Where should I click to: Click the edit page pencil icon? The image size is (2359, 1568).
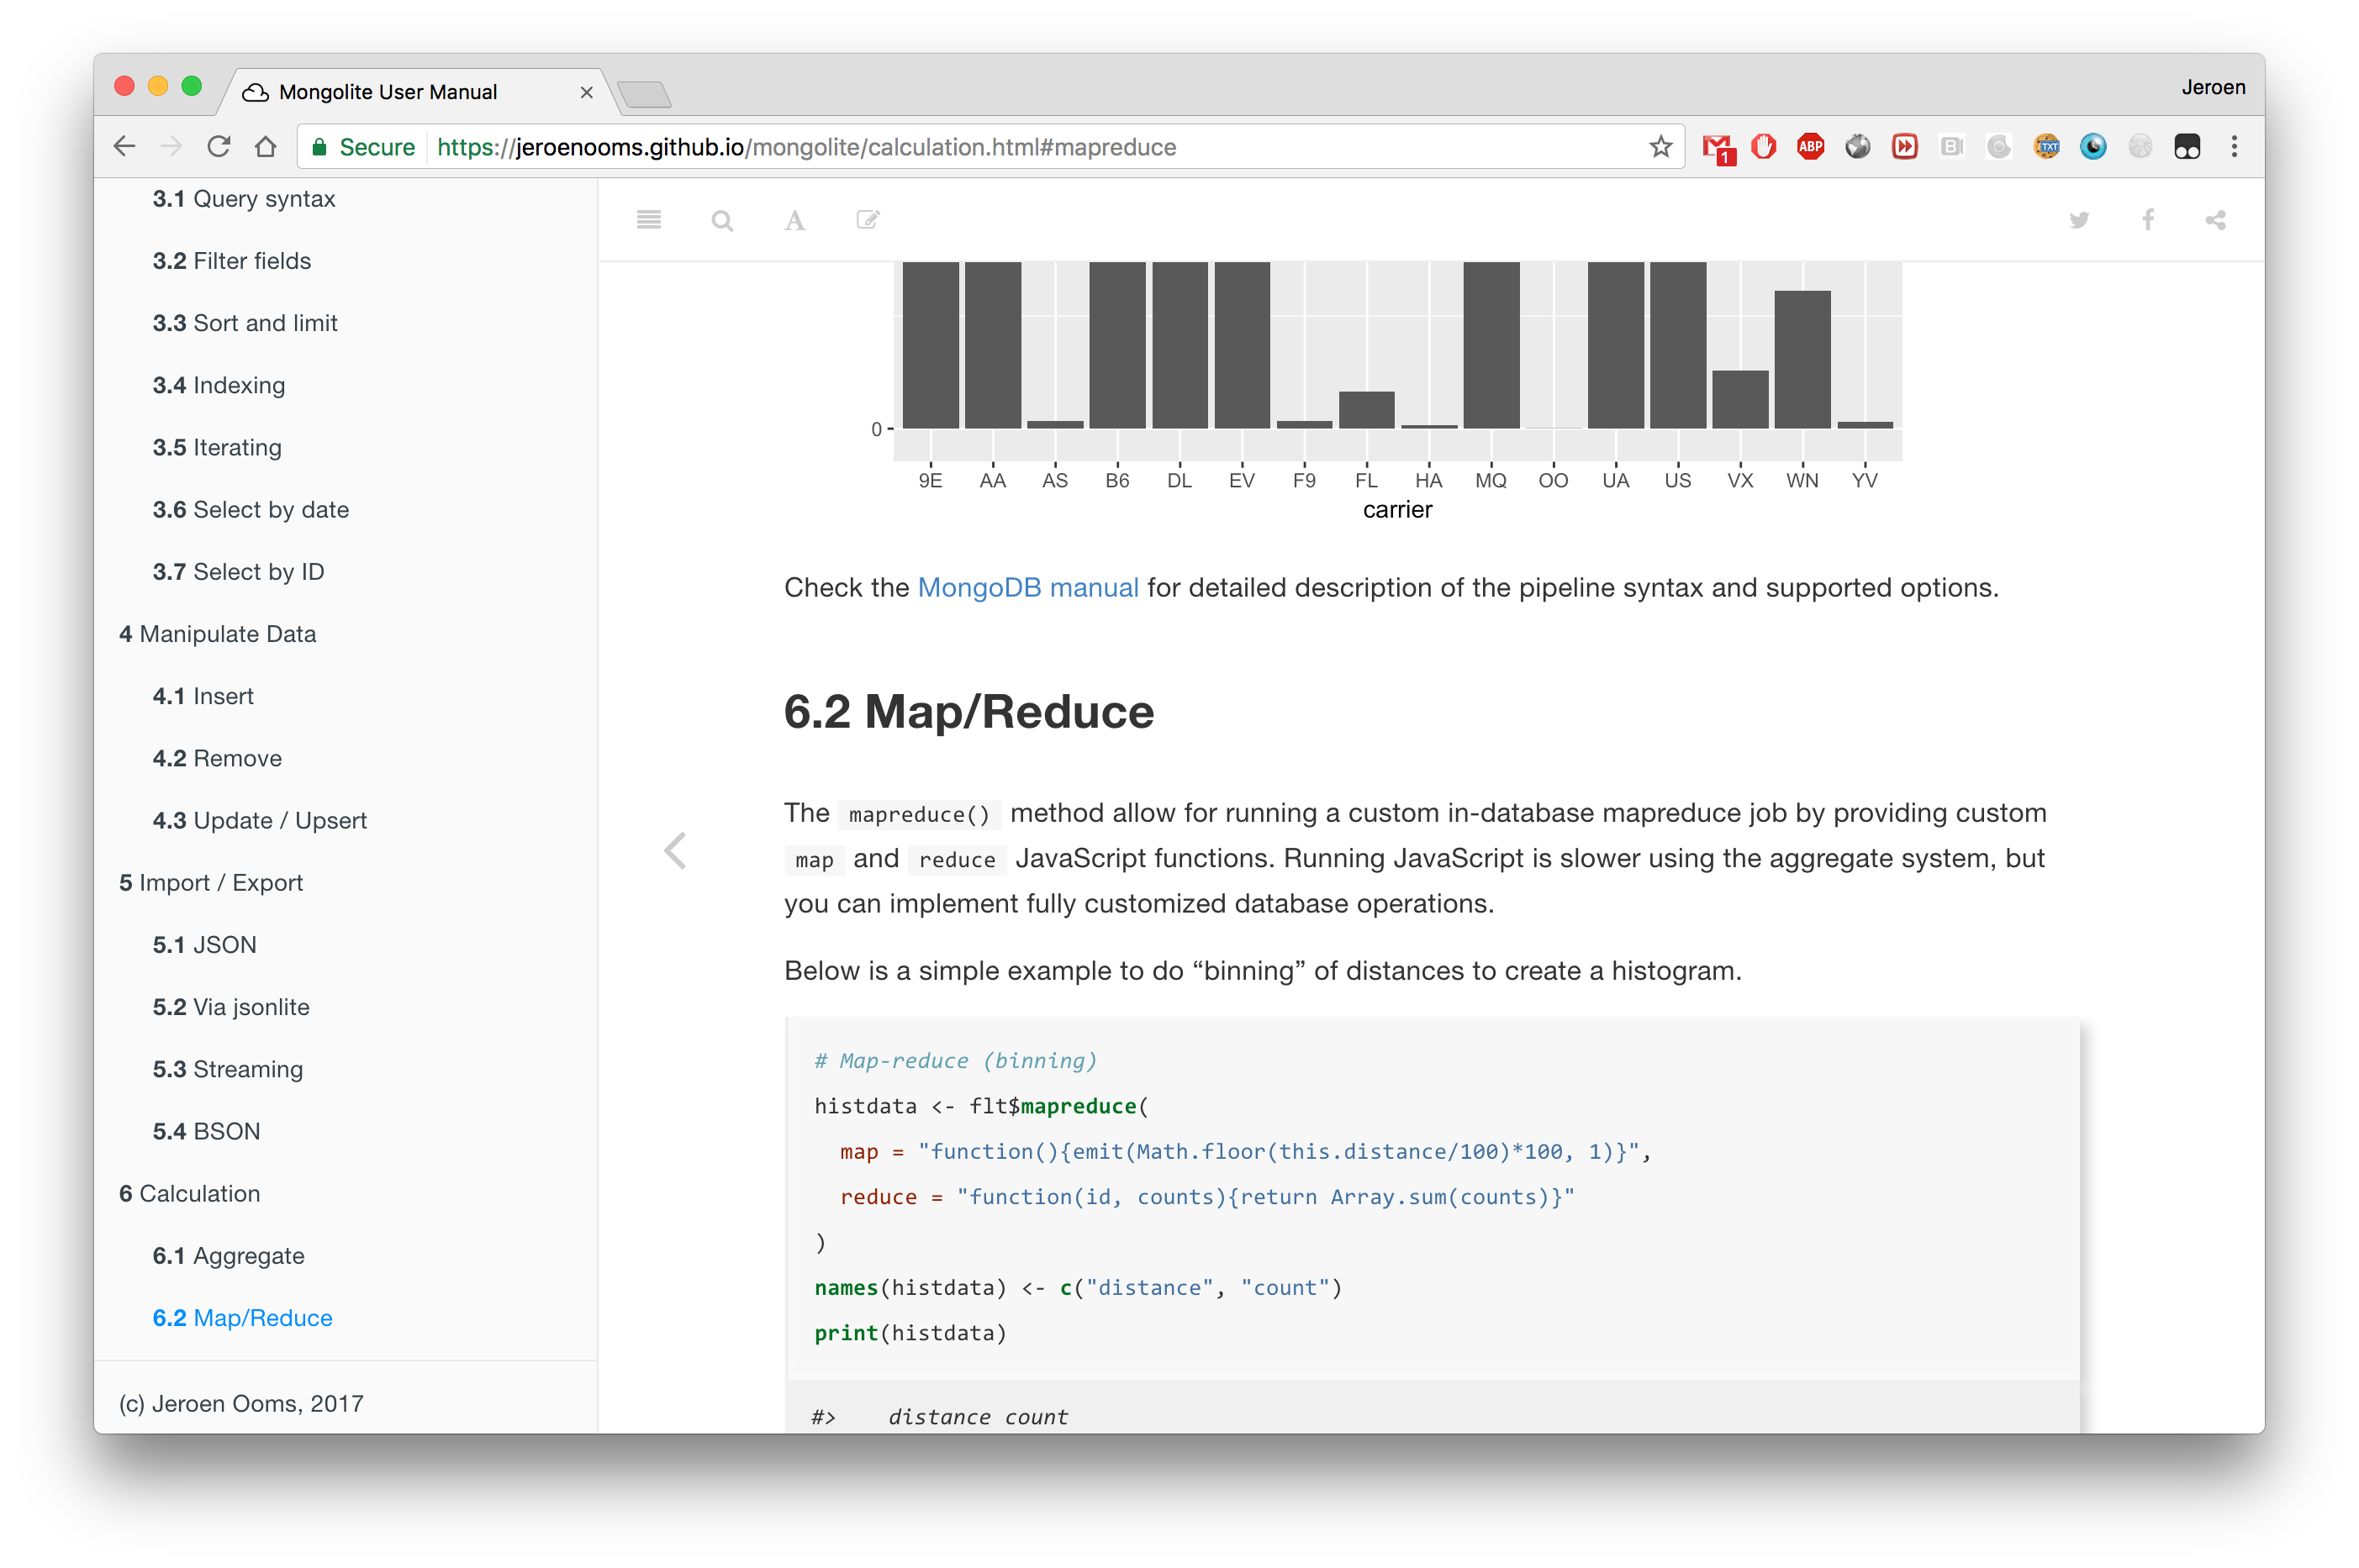coord(868,220)
